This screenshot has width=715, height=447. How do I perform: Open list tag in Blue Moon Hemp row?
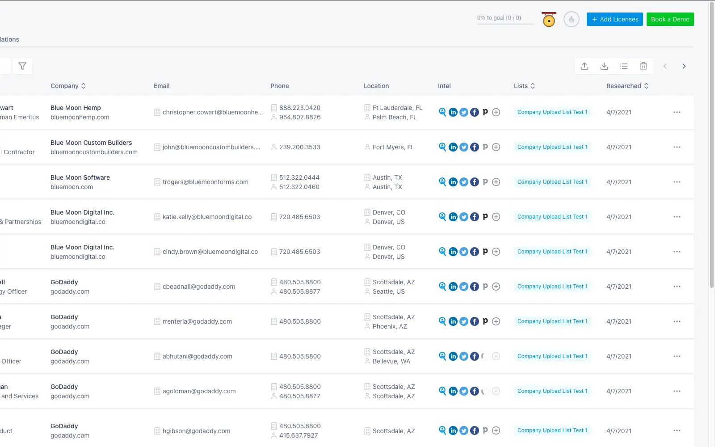552,112
